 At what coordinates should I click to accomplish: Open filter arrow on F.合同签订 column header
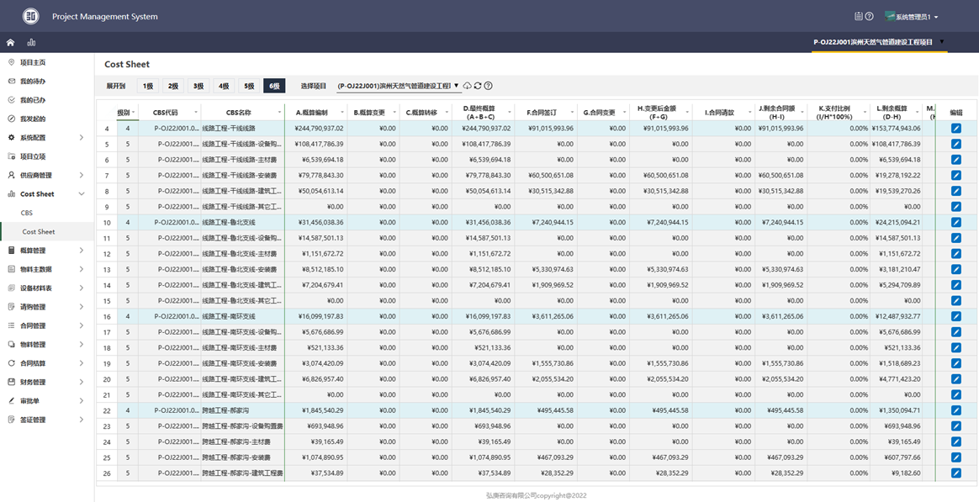coord(573,113)
